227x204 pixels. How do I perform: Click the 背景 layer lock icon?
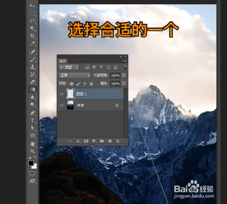click(117, 105)
